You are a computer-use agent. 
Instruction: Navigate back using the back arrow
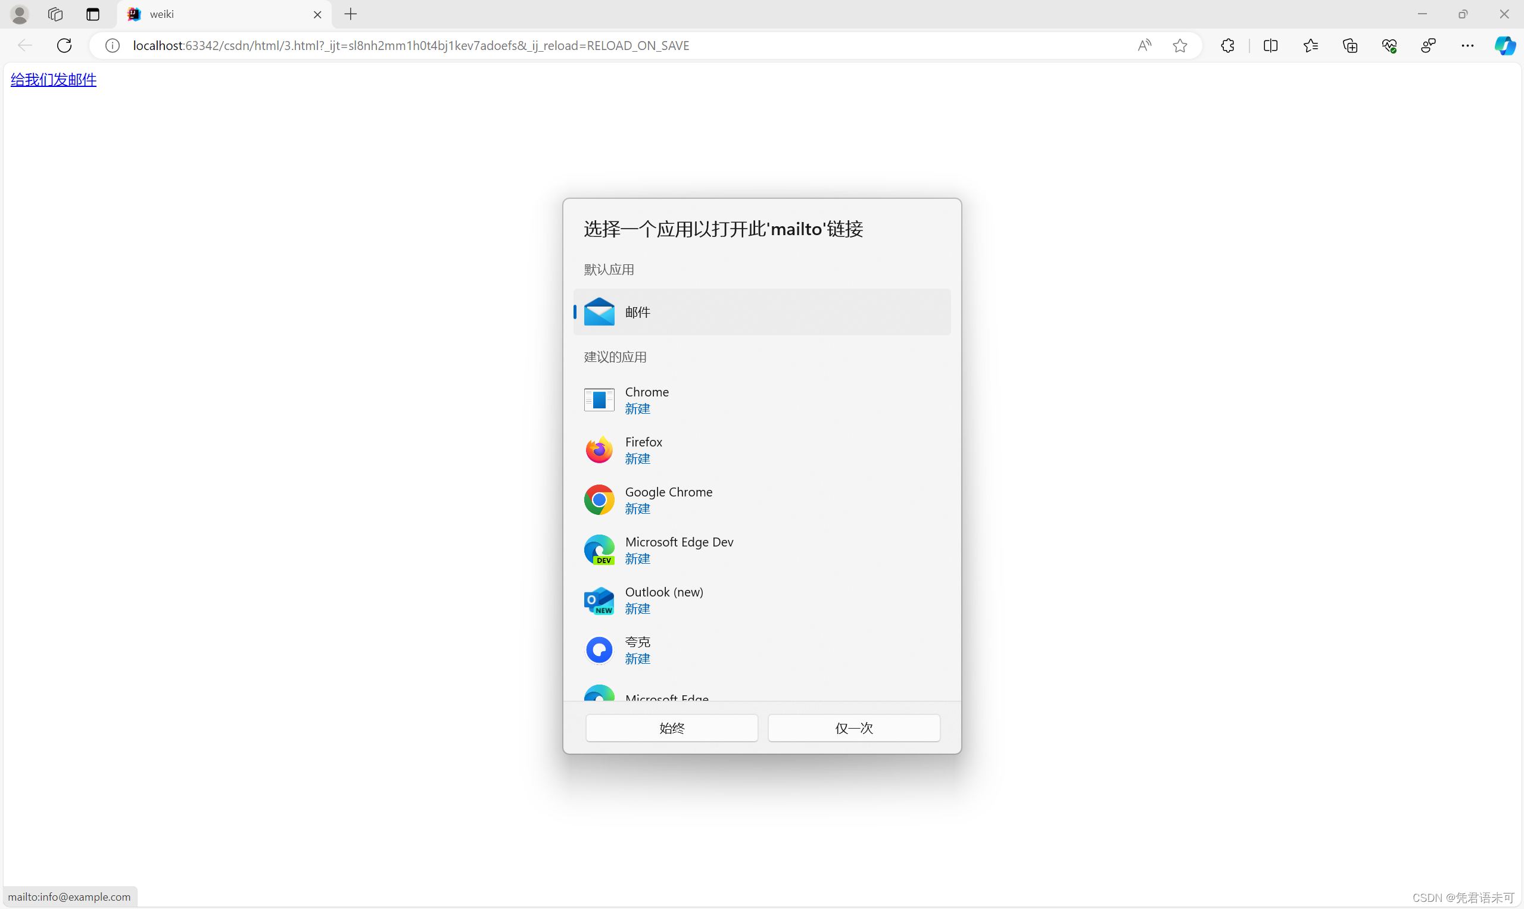coord(24,45)
